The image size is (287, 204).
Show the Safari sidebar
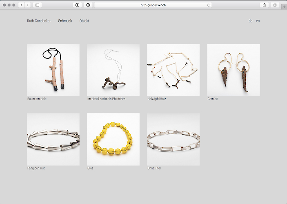[x=37, y=5]
